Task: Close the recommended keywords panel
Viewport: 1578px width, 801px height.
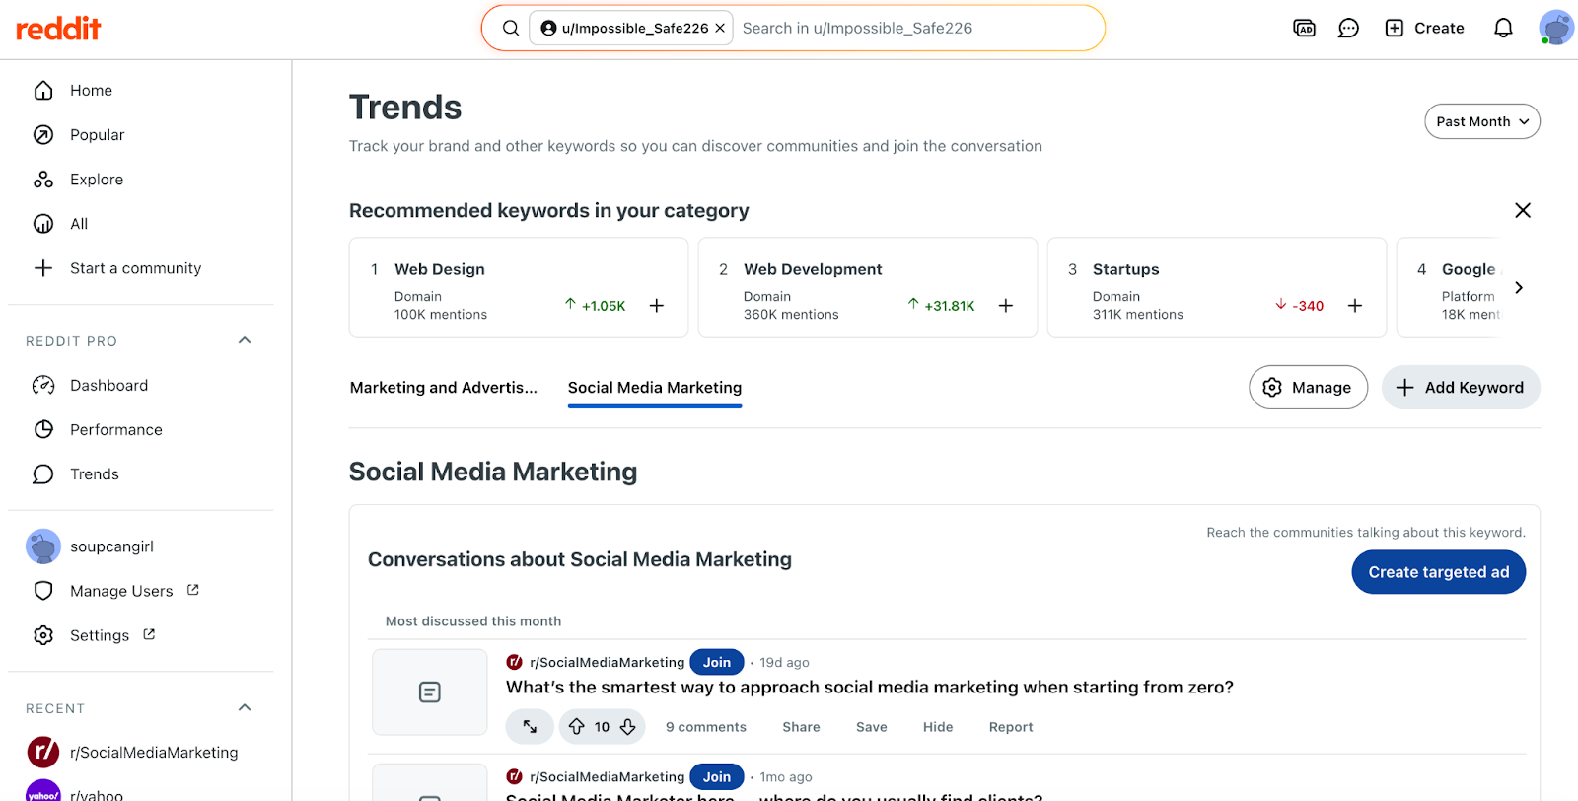Action: pos(1523,210)
